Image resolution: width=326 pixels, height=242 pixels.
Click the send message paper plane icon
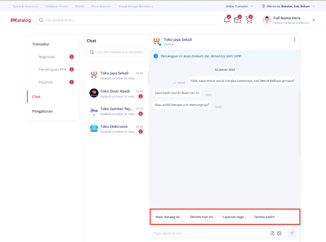(292, 233)
